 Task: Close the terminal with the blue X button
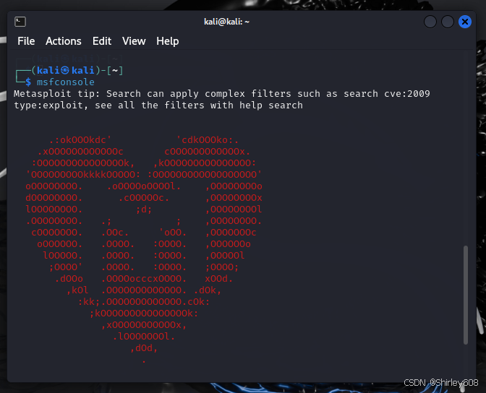point(464,22)
